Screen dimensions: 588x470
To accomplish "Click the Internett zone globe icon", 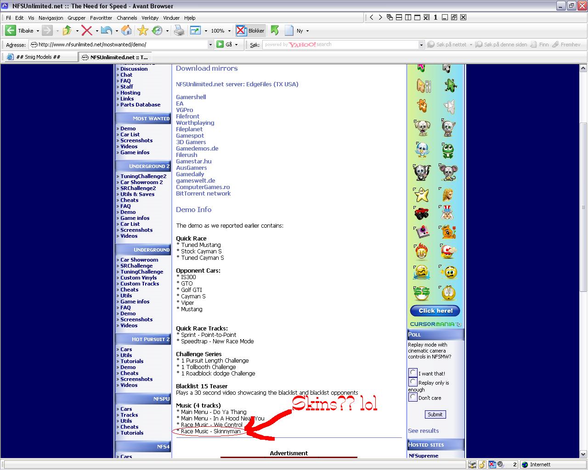I will click(x=525, y=464).
